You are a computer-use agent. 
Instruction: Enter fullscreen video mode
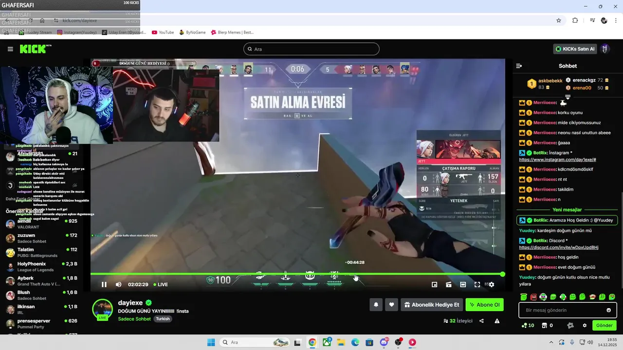coord(477,284)
